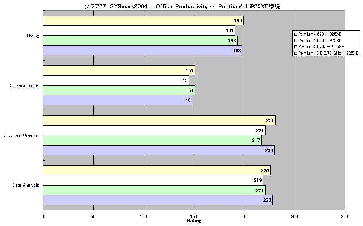The width and height of the screenshot is (363, 226).
Task: Click the x-axis tick label '50'
Action: (x=93, y=217)
